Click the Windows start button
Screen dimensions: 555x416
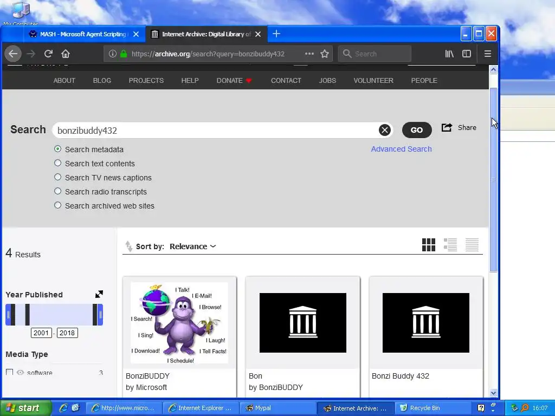(25, 408)
